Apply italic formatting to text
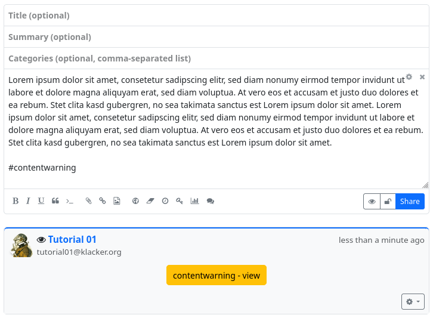The image size is (433, 318). [28, 201]
